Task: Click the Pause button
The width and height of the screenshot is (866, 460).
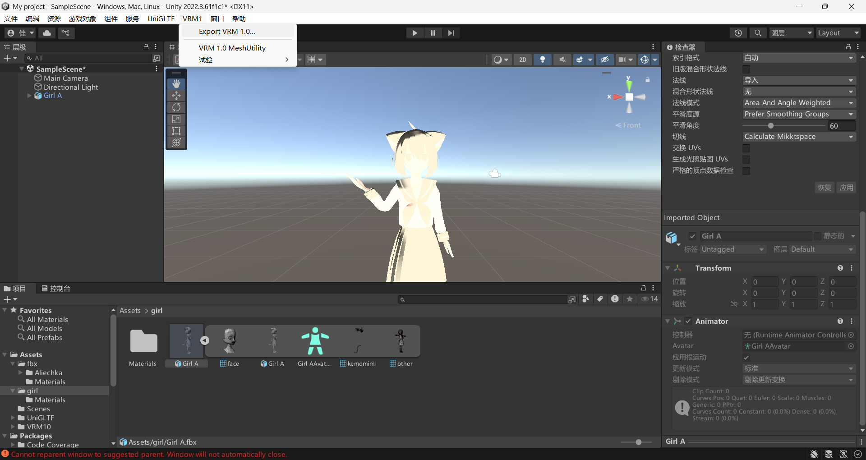Action: coord(433,33)
